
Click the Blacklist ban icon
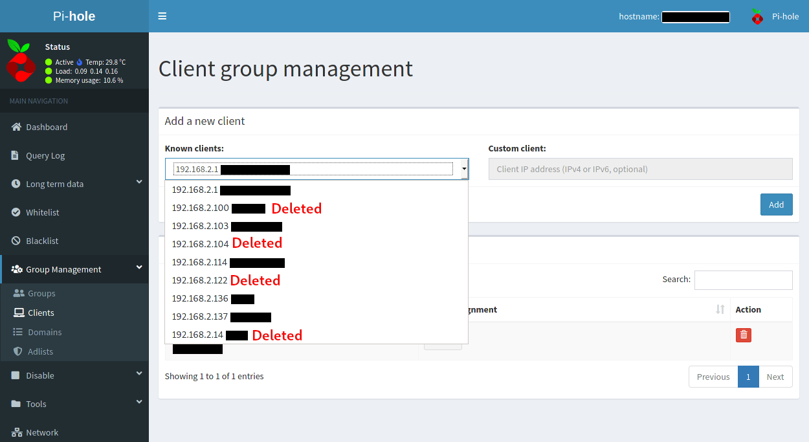pos(16,241)
